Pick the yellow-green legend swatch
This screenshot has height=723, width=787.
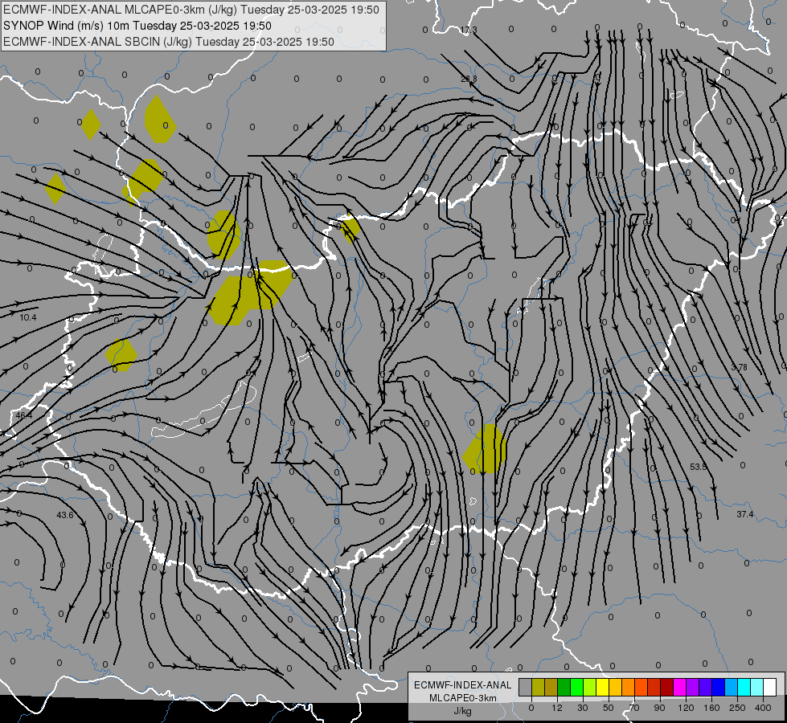point(590,687)
